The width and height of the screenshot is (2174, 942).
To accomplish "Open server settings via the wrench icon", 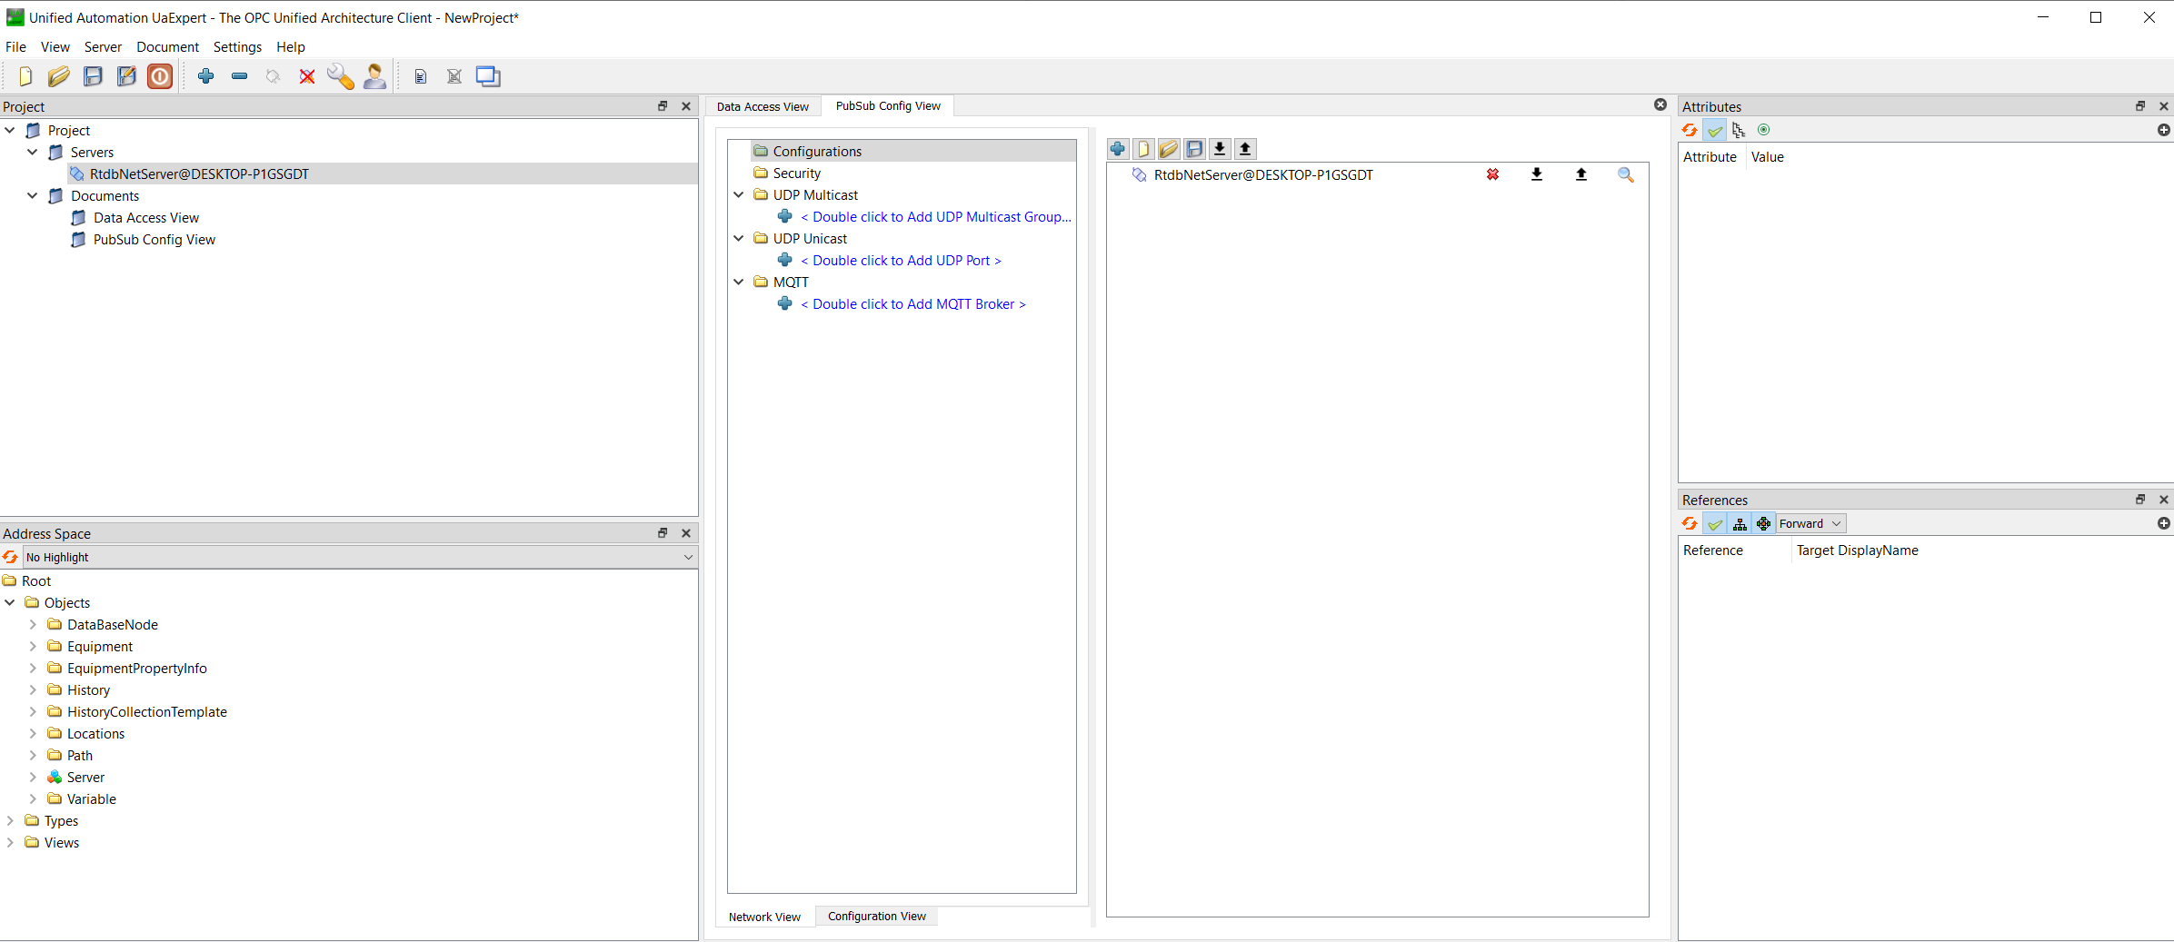I will click(341, 76).
